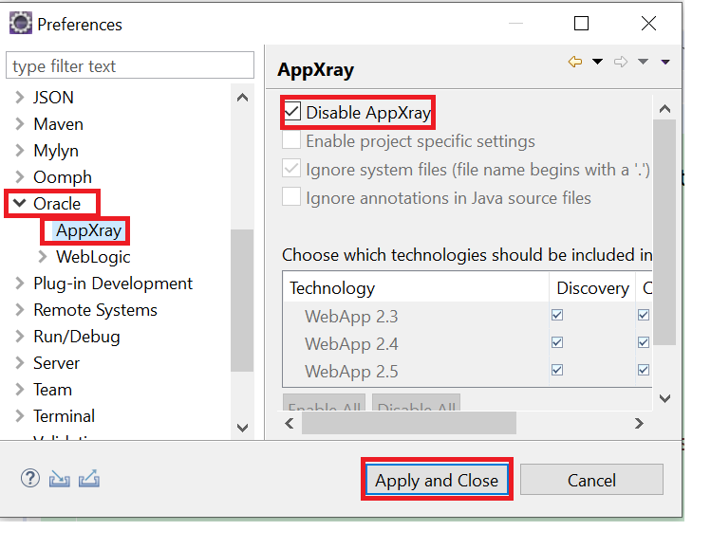Screen dimensions: 711x549
Task: Select AppXray in the preferences tree
Action: coord(88,230)
